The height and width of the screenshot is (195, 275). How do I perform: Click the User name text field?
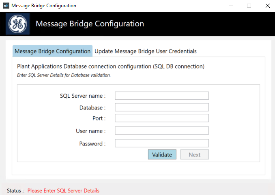tap(162, 131)
